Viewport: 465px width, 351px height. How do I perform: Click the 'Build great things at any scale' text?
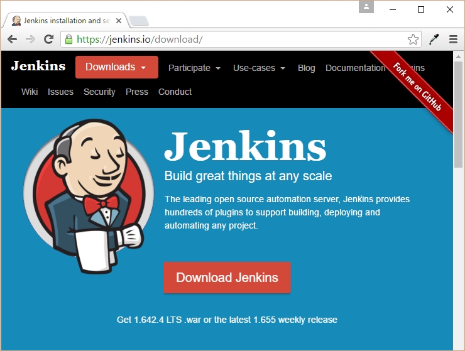248,176
